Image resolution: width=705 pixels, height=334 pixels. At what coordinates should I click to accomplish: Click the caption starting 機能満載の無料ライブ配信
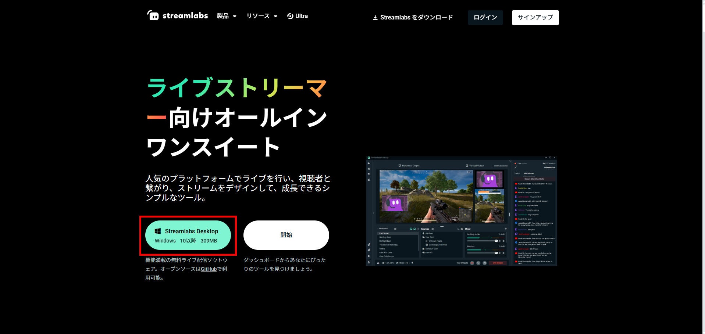click(186, 269)
